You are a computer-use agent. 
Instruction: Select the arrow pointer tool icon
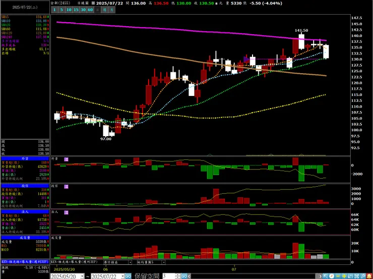pyautogui.click(x=326, y=276)
